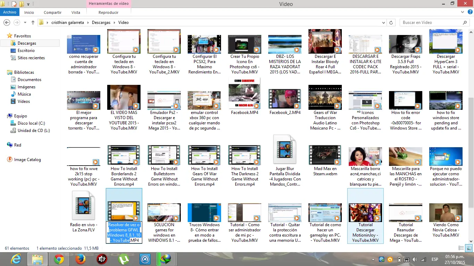This screenshot has width=474, height=266.
Task: Open Explorer help question mark
Action: tap(469, 12)
